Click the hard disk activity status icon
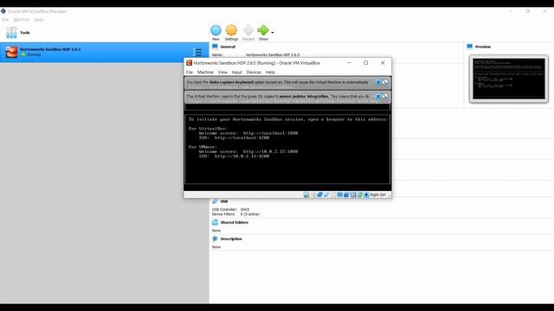Image resolution: width=554 pixels, height=311 pixels. tap(306, 194)
